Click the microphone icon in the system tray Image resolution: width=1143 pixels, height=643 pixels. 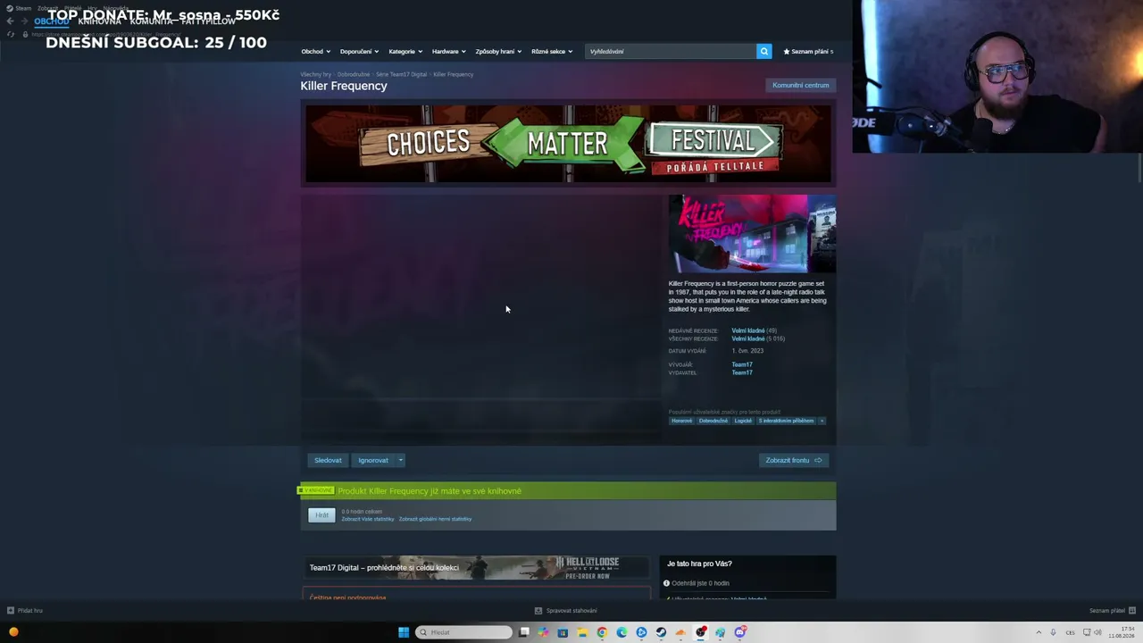point(1053,632)
